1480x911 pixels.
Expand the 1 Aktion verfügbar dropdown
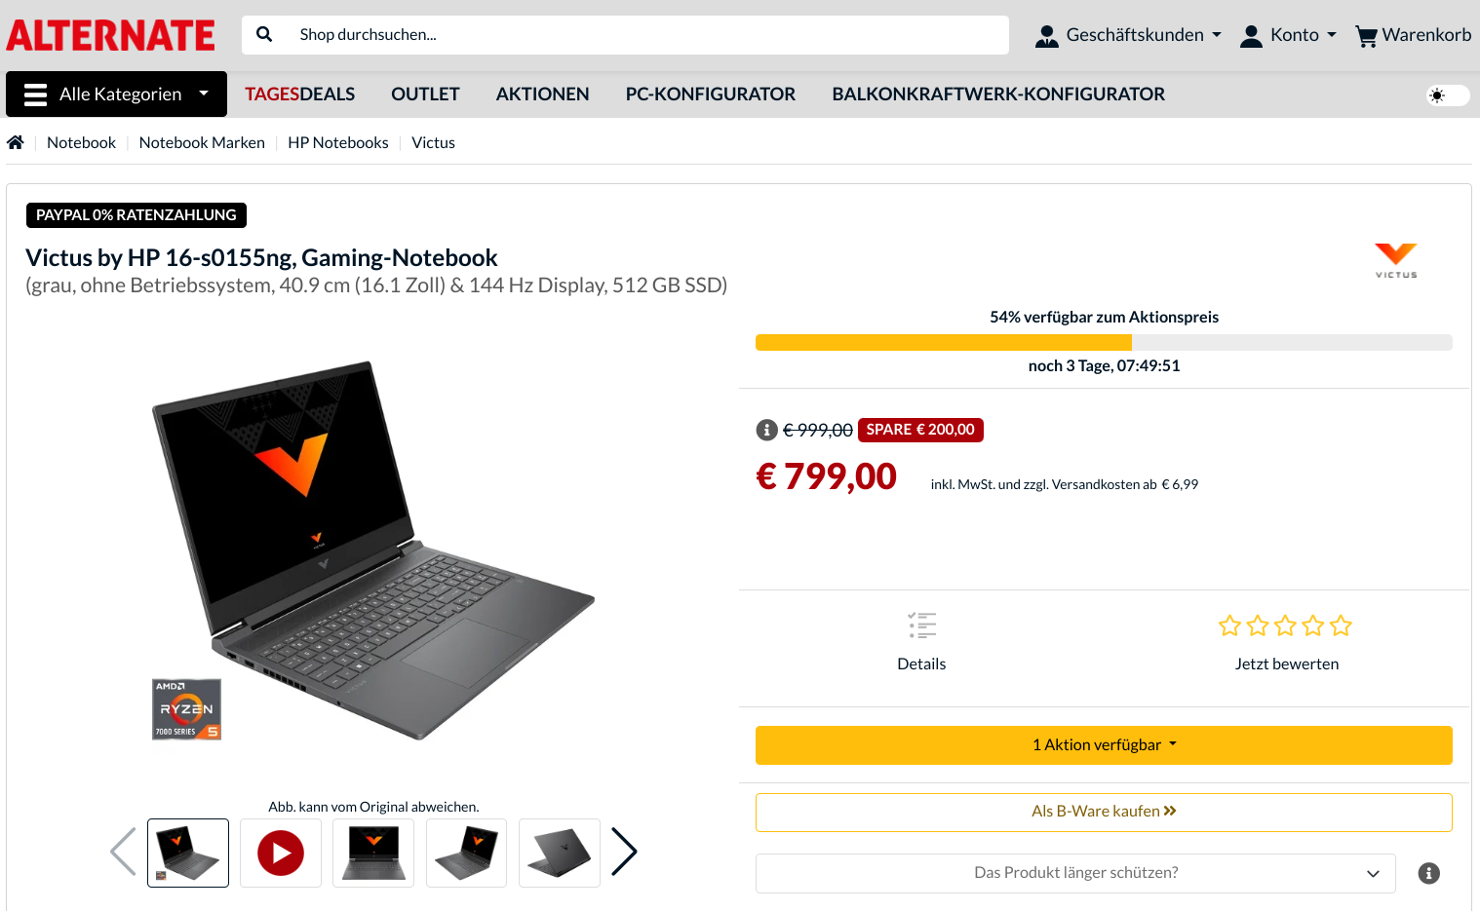pyautogui.click(x=1104, y=745)
